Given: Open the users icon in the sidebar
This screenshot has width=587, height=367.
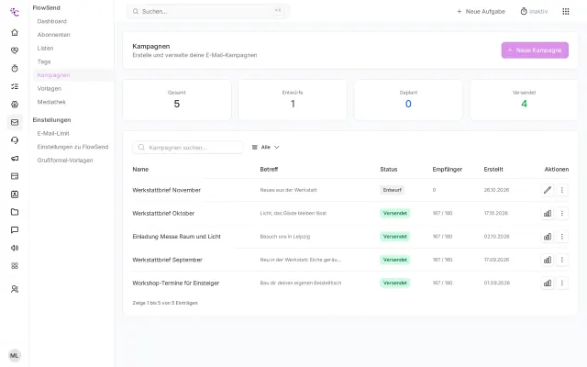Looking at the screenshot, I should pos(15,289).
